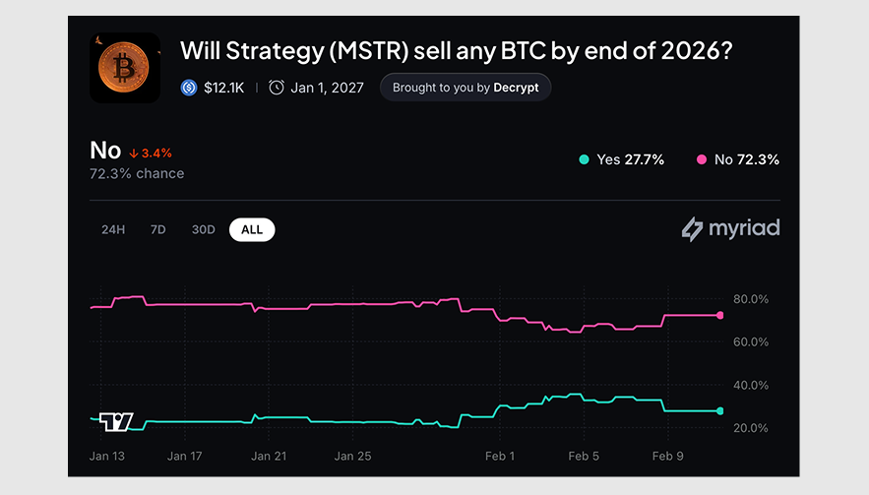Viewport: 869px width, 495px height.
Task: Click the teal Yes legend color dot
Action: point(584,159)
